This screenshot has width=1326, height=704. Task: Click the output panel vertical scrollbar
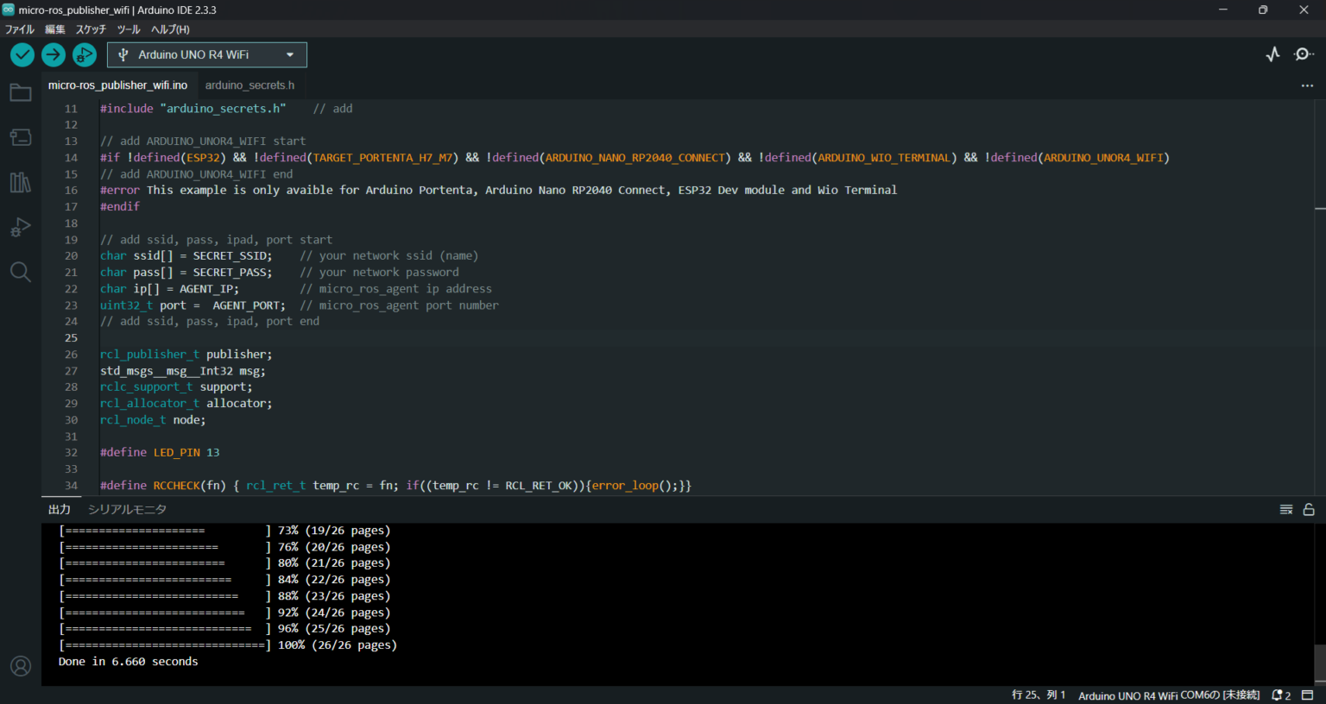[1320, 663]
